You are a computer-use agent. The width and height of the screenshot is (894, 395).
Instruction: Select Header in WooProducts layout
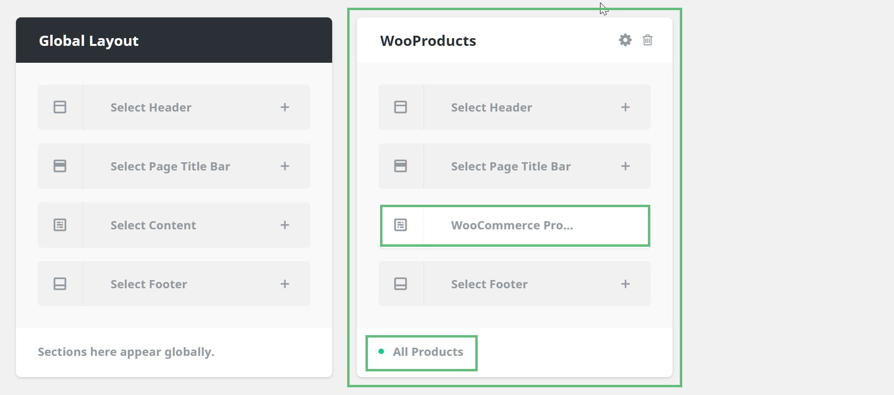click(515, 107)
